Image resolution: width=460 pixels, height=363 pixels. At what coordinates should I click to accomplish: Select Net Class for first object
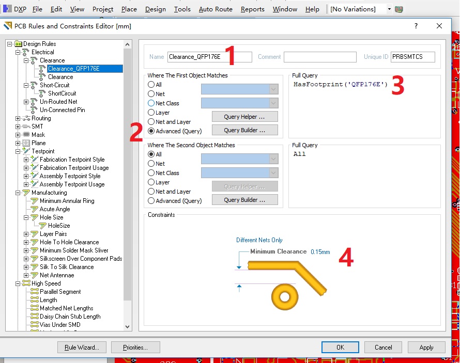coord(151,103)
